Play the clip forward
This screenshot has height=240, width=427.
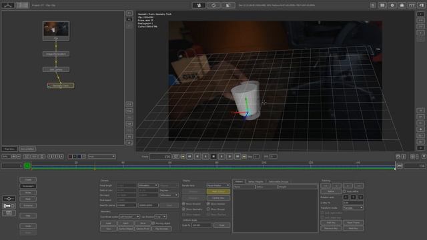pos(230,157)
